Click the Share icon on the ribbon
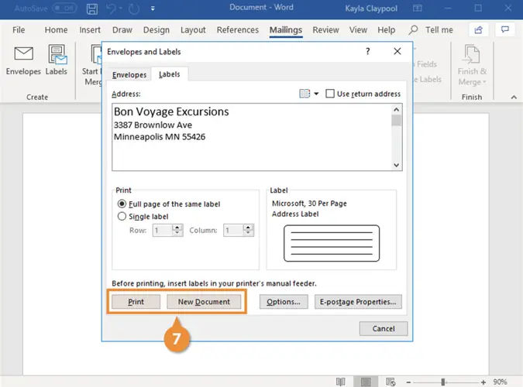Screen dimensions: 523x387 tap(479, 30)
